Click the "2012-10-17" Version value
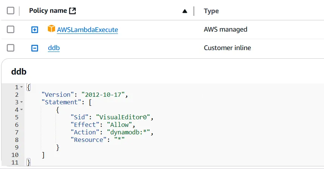Image resolution: width=324 pixels, height=169 pixels. pyautogui.click(x=104, y=94)
